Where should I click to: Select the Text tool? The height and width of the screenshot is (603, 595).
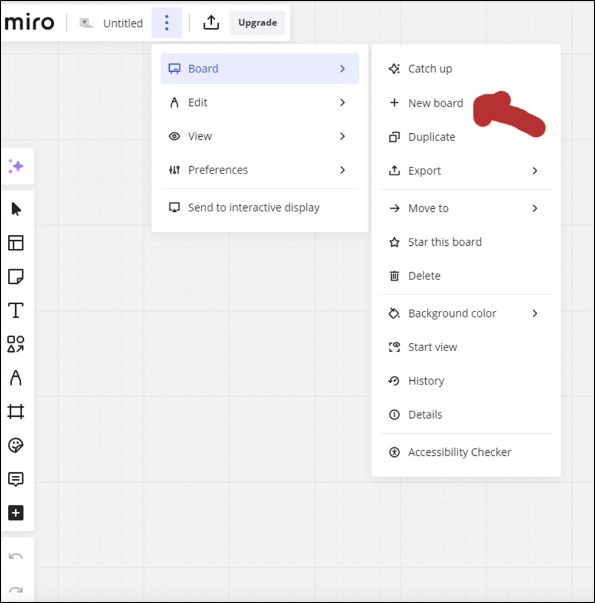click(x=16, y=310)
